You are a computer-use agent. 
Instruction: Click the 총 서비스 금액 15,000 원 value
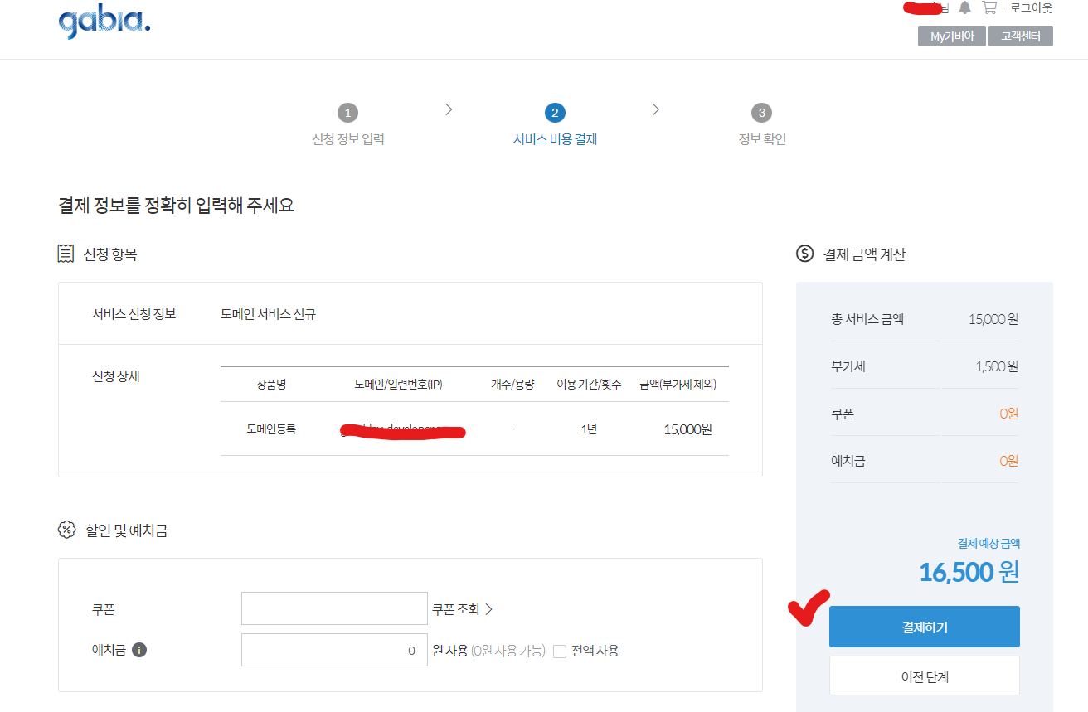[993, 319]
